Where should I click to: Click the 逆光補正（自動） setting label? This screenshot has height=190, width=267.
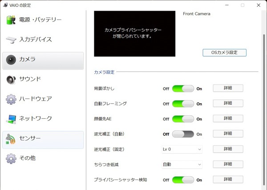pyautogui.click(x=109, y=134)
